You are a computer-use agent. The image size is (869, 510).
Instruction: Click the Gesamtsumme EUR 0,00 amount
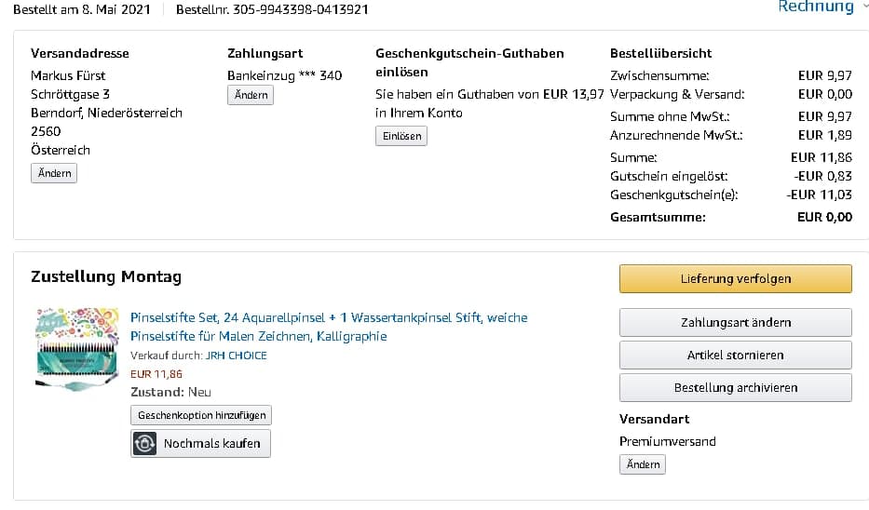pos(824,218)
